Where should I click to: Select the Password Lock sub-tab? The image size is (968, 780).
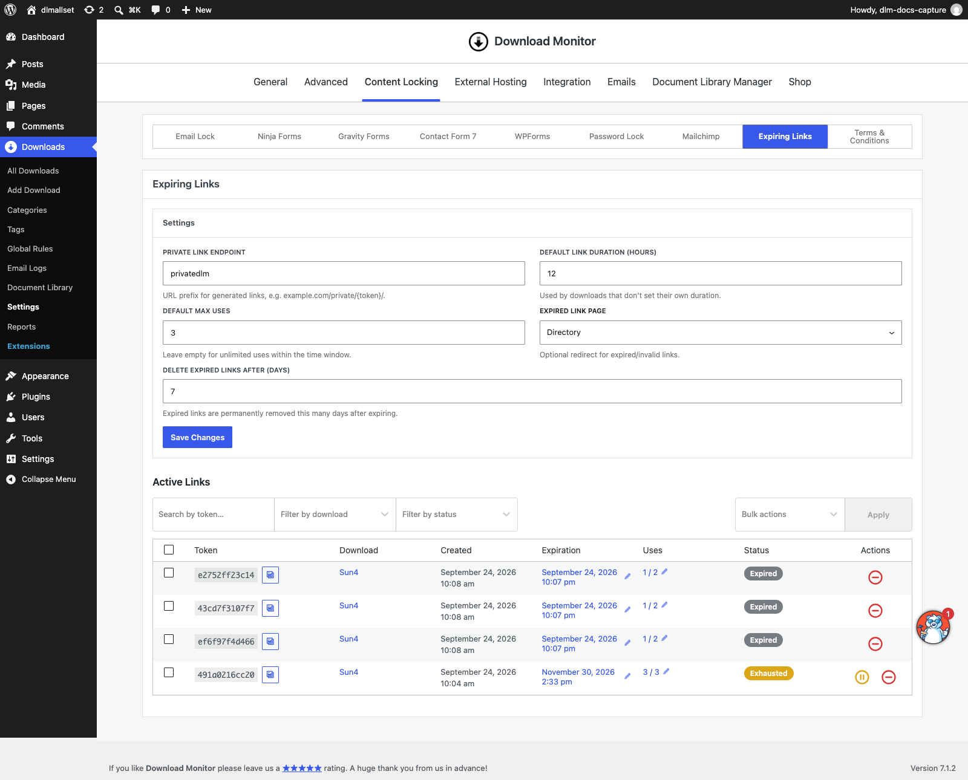pos(616,137)
